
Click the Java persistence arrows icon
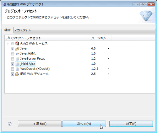click(17, 54)
